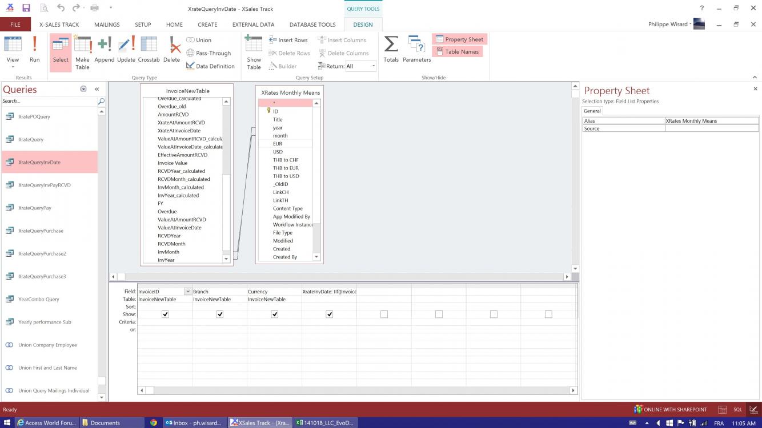Search the Queries list with magnifier icon
This screenshot has height=428, width=762.
pyautogui.click(x=101, y=101)
